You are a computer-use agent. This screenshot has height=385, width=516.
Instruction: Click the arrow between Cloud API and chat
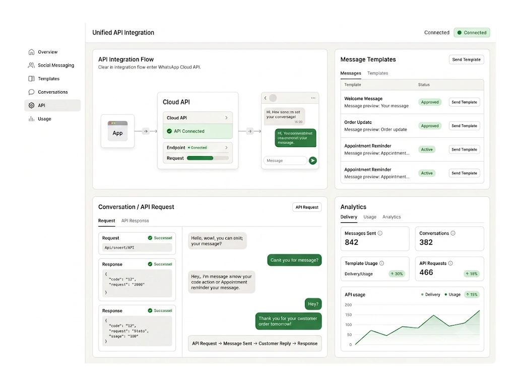click(250, 131)
